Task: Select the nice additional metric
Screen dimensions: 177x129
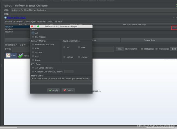Action: 79,47
